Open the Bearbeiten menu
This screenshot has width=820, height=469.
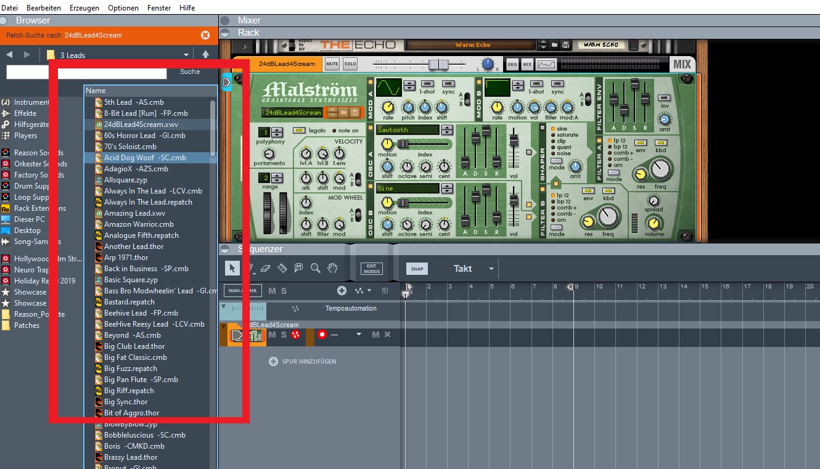pyautogui.click(x=44, y=7)
